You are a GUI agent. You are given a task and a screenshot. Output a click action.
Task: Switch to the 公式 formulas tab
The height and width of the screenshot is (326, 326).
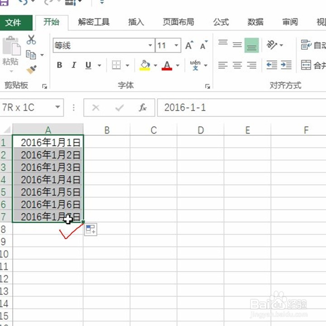tap(221, 22)
